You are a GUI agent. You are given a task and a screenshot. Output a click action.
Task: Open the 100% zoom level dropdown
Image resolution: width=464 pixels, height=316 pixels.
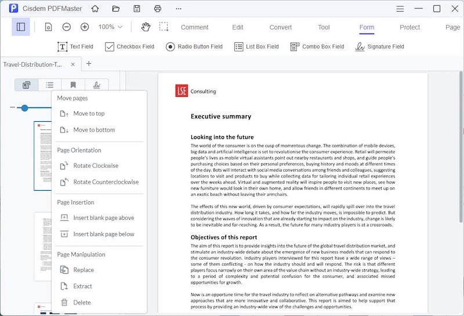click(110, 27)
